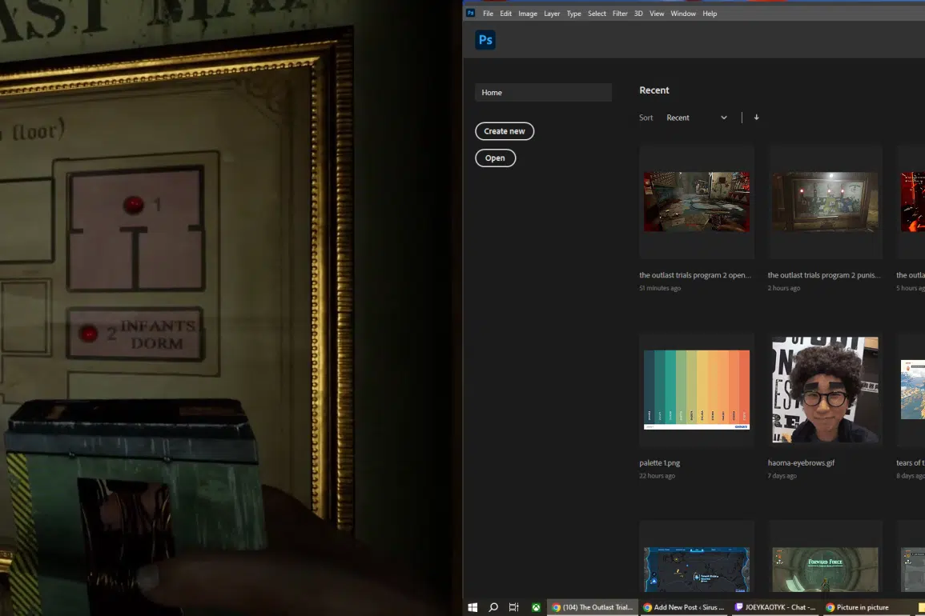Click the Recent heading
925x616 pixels.
654,90
